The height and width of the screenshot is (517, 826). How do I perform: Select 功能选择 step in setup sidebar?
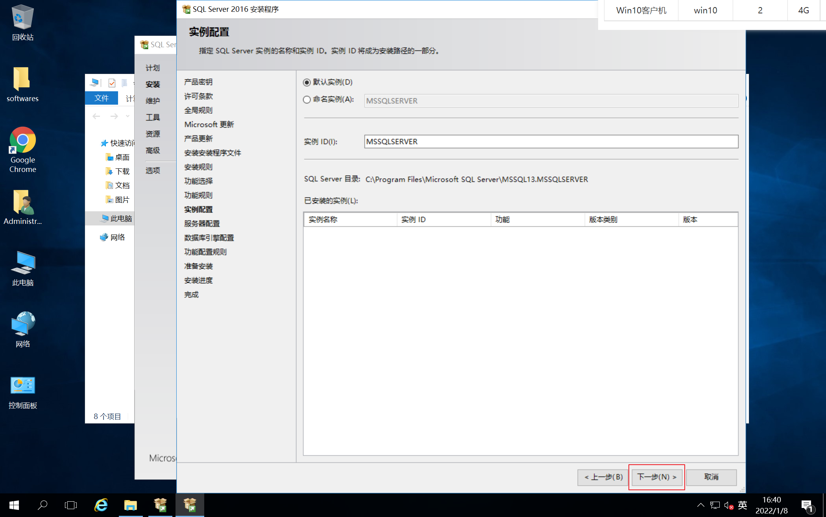(198, 181)
